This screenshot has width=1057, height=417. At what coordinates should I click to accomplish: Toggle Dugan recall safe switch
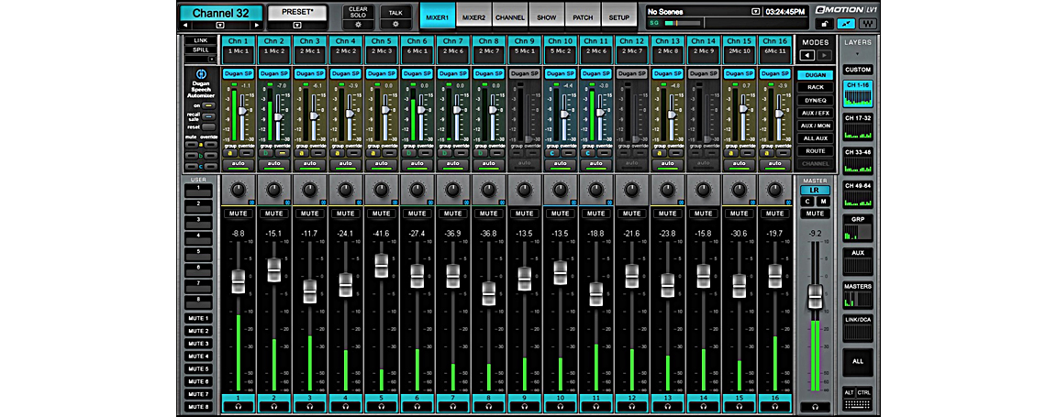tap(208, 116)
